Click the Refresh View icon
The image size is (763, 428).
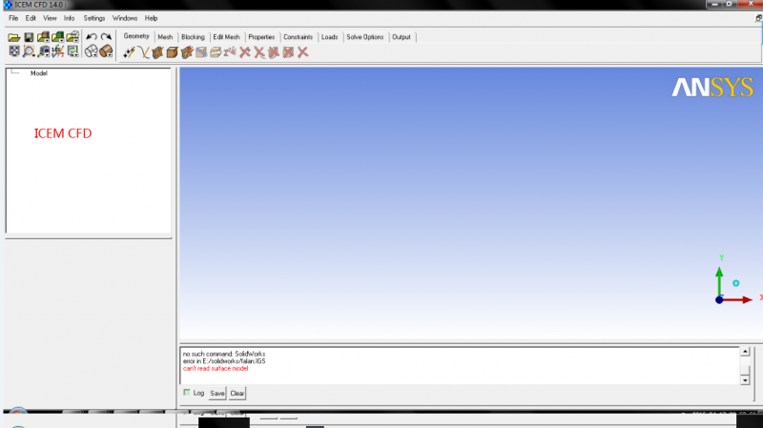[x=73, y=51]
